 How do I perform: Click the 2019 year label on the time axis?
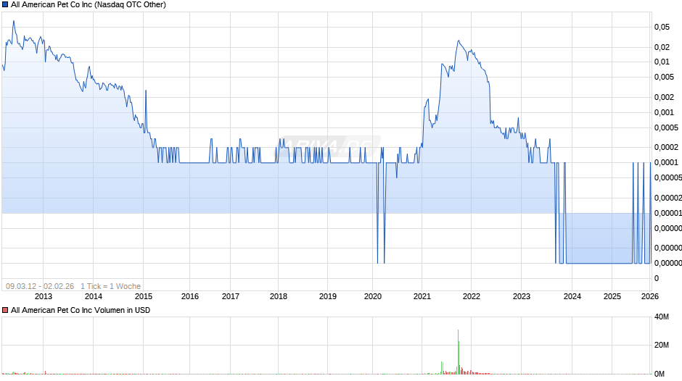(327, 296)
